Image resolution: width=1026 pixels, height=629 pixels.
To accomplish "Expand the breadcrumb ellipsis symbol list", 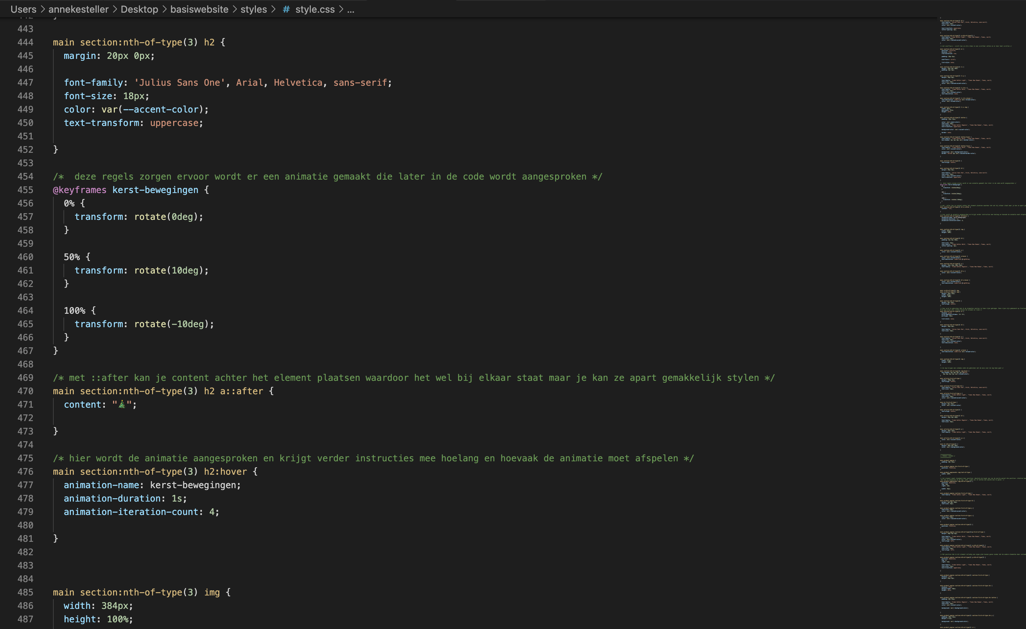I will (351, 9).
